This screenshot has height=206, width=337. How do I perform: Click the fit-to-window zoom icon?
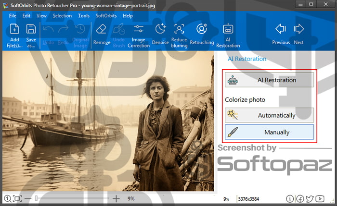[x=17, y=199]
